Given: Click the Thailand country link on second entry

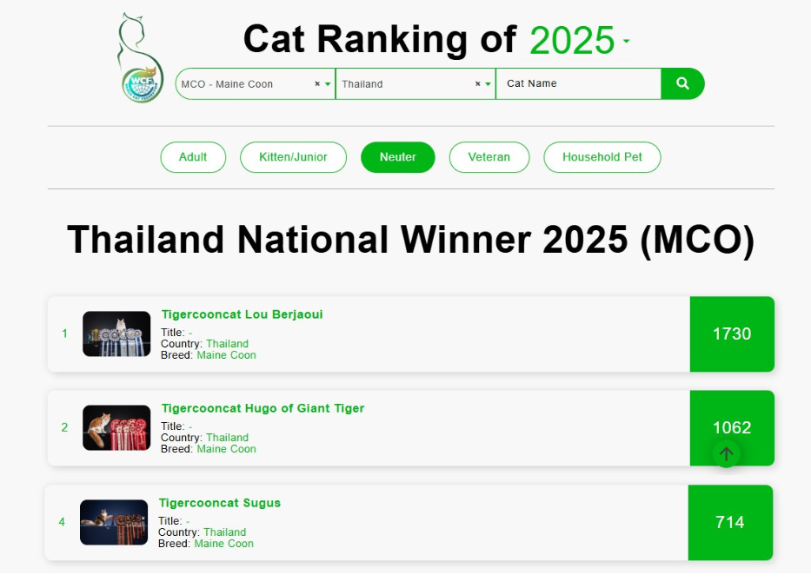Looking at the screenshot, I should (227, 438).
